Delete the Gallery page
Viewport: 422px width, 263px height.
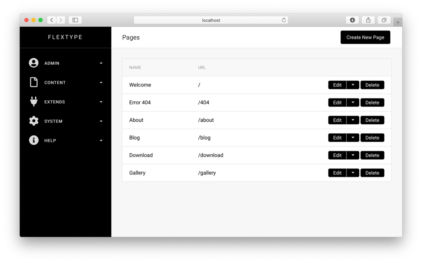click(x=372, y=173)
